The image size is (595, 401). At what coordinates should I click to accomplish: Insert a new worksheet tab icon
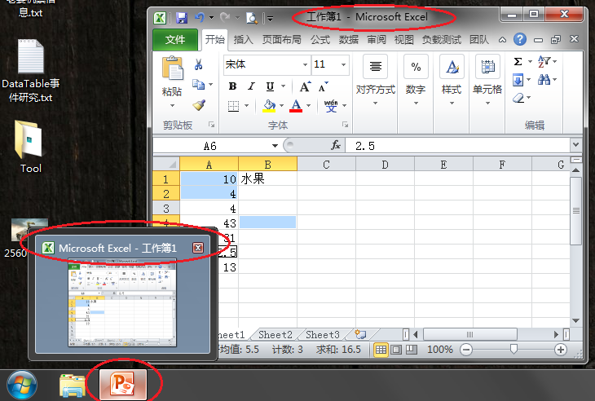[360, 334]
